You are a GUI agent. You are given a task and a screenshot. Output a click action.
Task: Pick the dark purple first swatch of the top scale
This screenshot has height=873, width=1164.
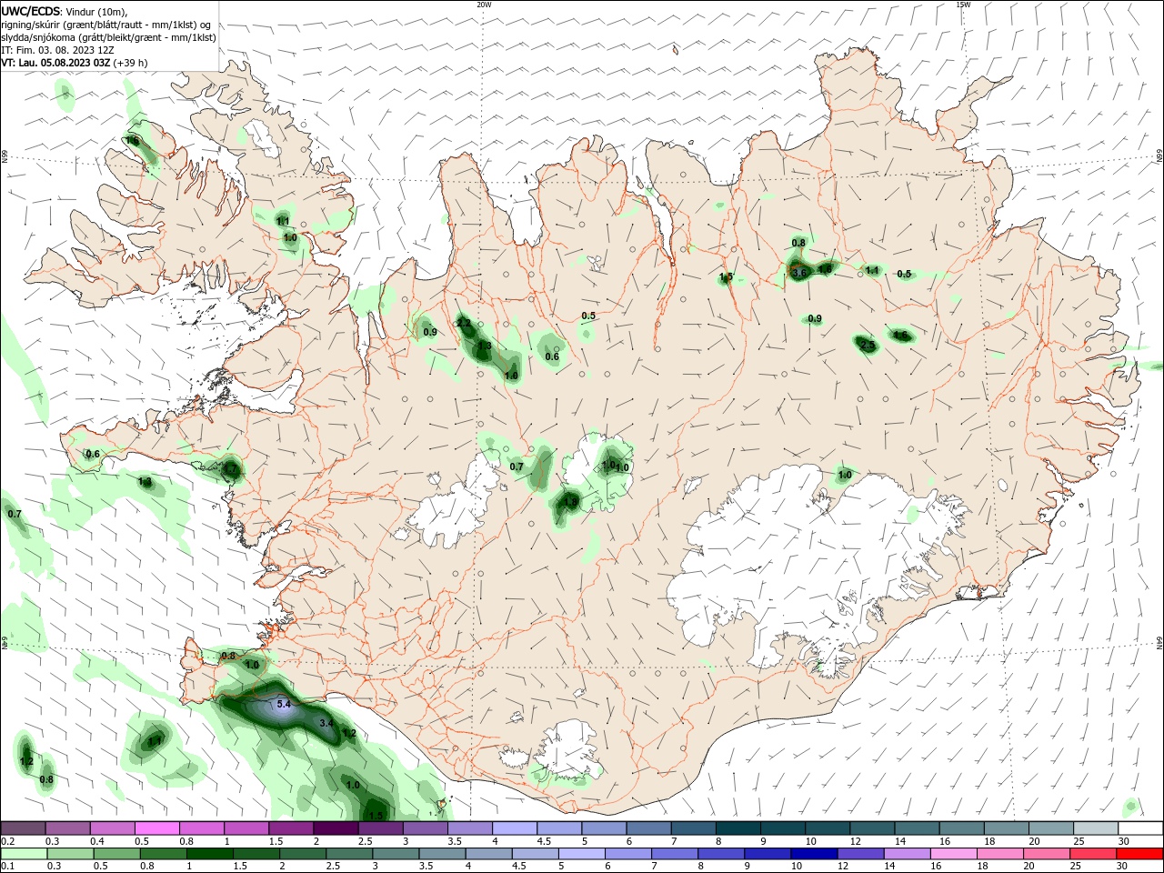point(24,828)
